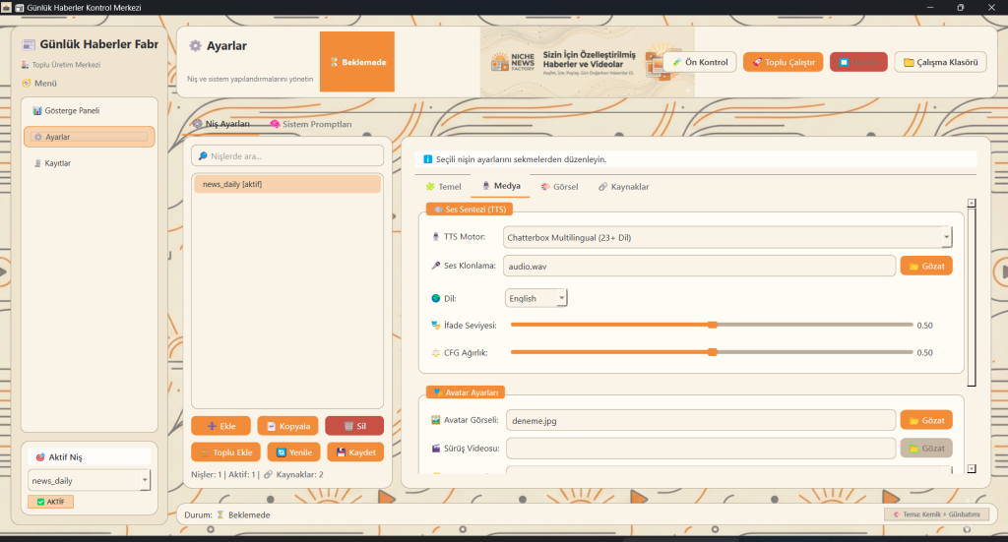This screenshot has width=1008, height=542.
Task: Switch to the Sistem Promptları tab
Action: [310, 125]
